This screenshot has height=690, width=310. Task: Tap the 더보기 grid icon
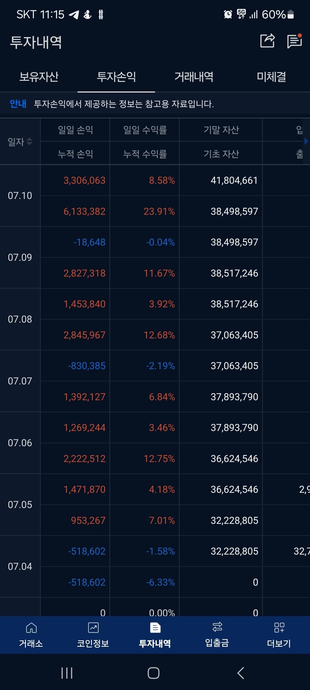pos(279,628)
